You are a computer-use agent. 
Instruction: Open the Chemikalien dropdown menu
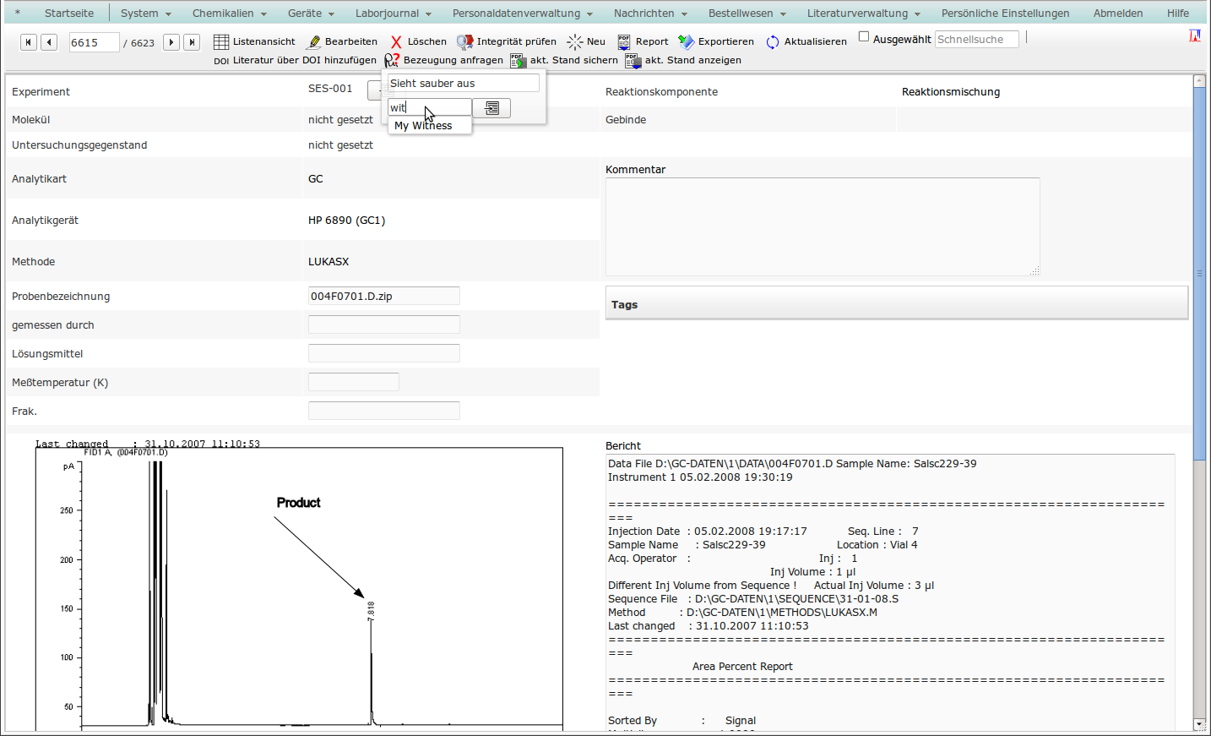coord(229,14)
